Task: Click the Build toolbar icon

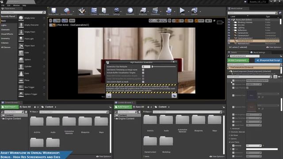Action: click(x=169, y=11)
